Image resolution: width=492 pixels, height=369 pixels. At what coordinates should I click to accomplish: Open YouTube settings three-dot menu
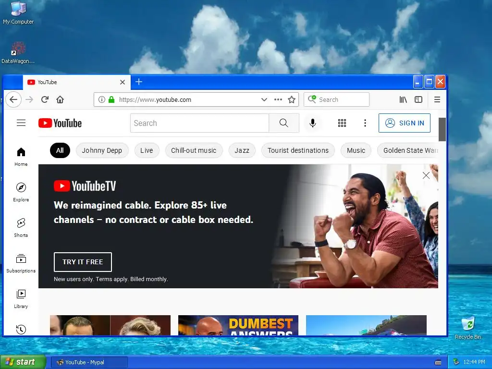[365, 123]
